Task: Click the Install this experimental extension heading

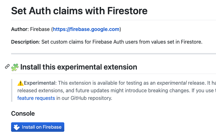Action: (x=79, y=67)
